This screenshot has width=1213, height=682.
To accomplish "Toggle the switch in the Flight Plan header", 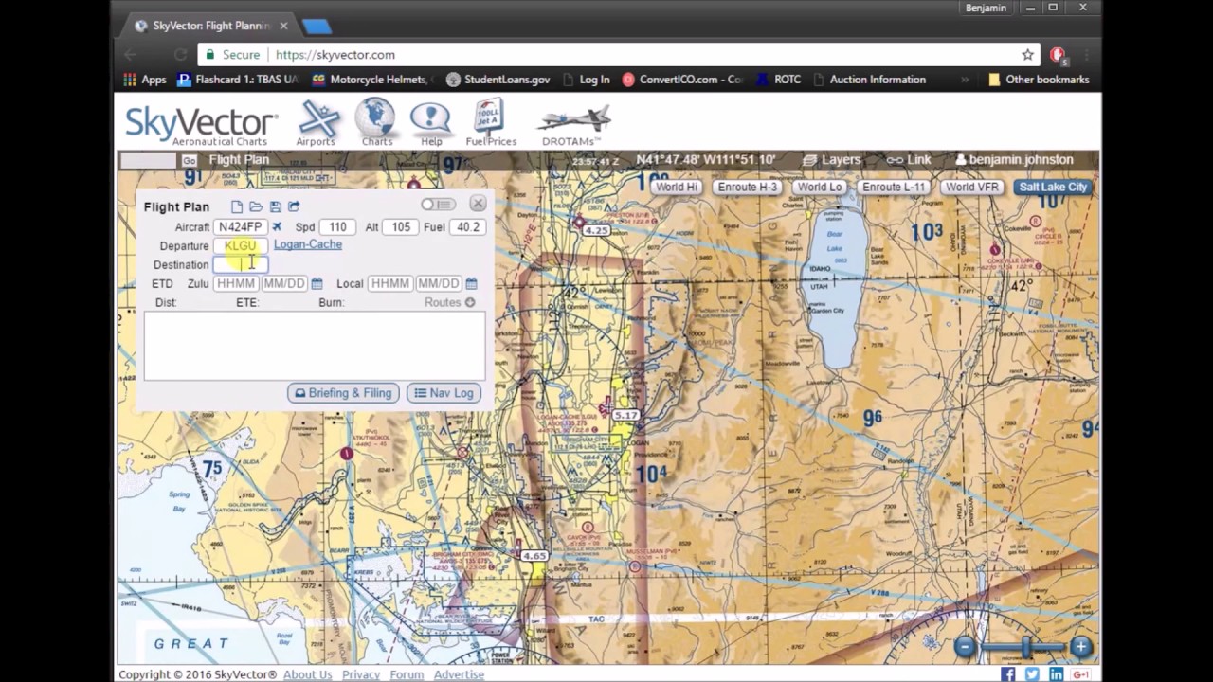I will pos(437,204).
